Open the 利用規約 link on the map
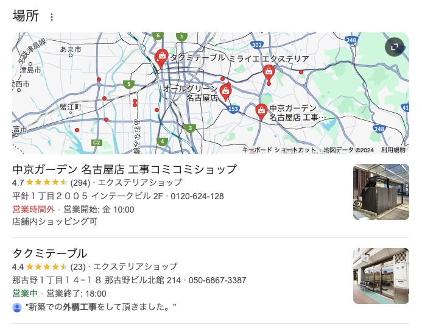Image resolution: width=422 pixels, height=332 pixels. [x=393, y=150]
